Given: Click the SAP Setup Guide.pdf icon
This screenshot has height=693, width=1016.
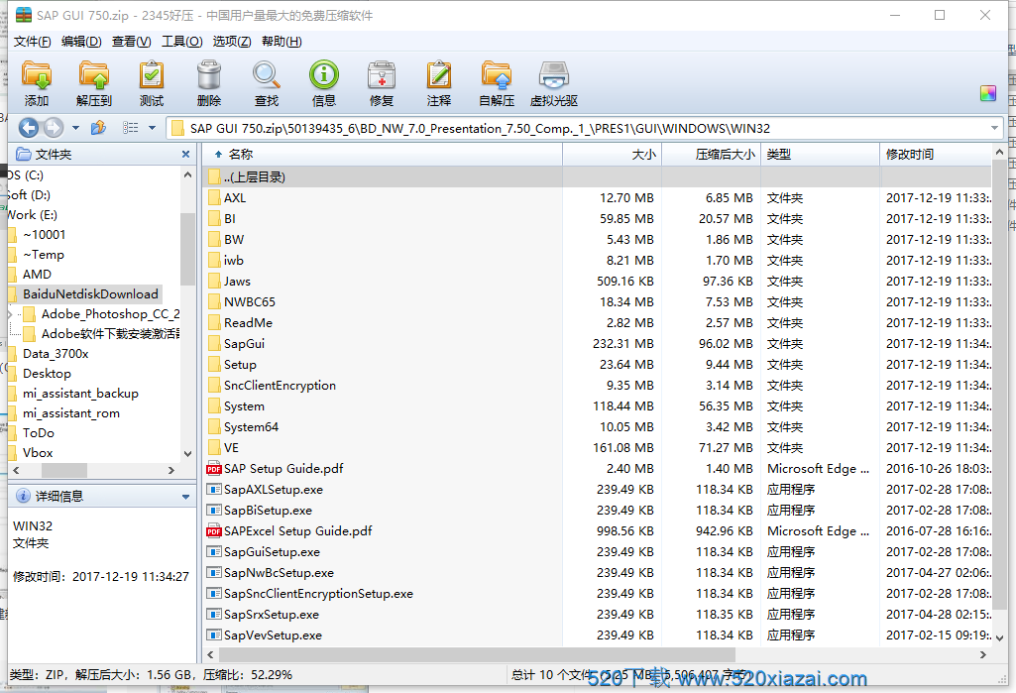Looking at the screenshot, I should click(214, 468).
